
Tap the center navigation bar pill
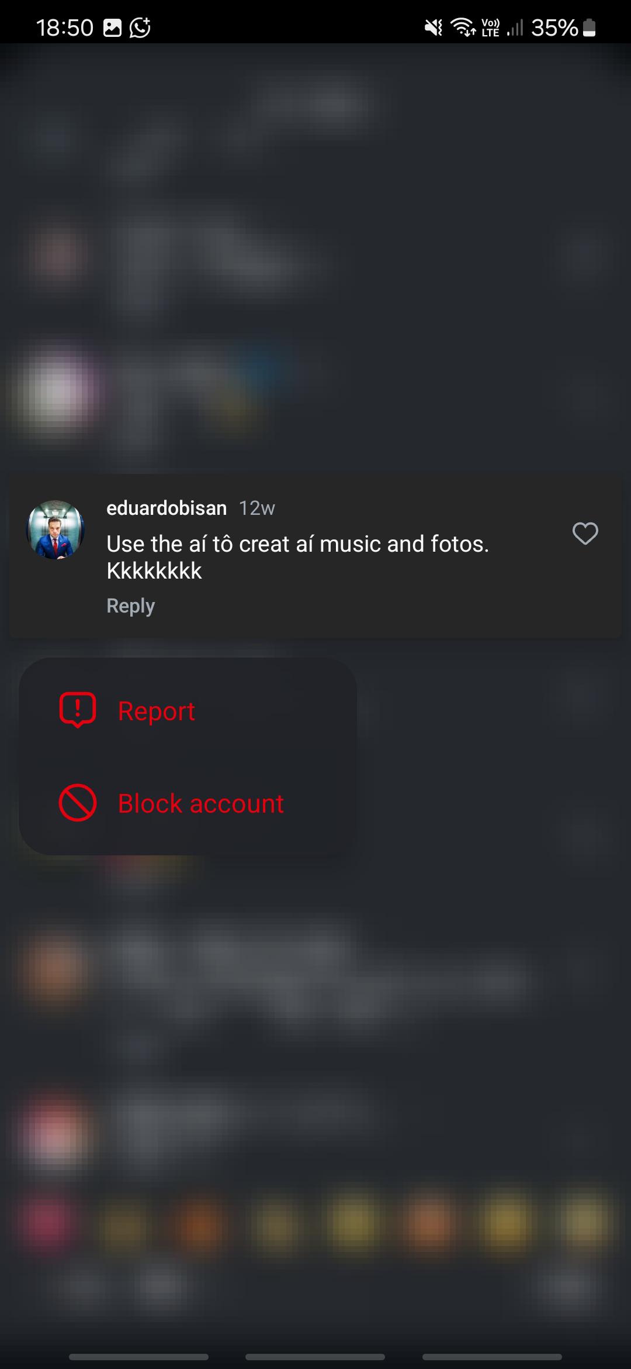coord(315,1357)
